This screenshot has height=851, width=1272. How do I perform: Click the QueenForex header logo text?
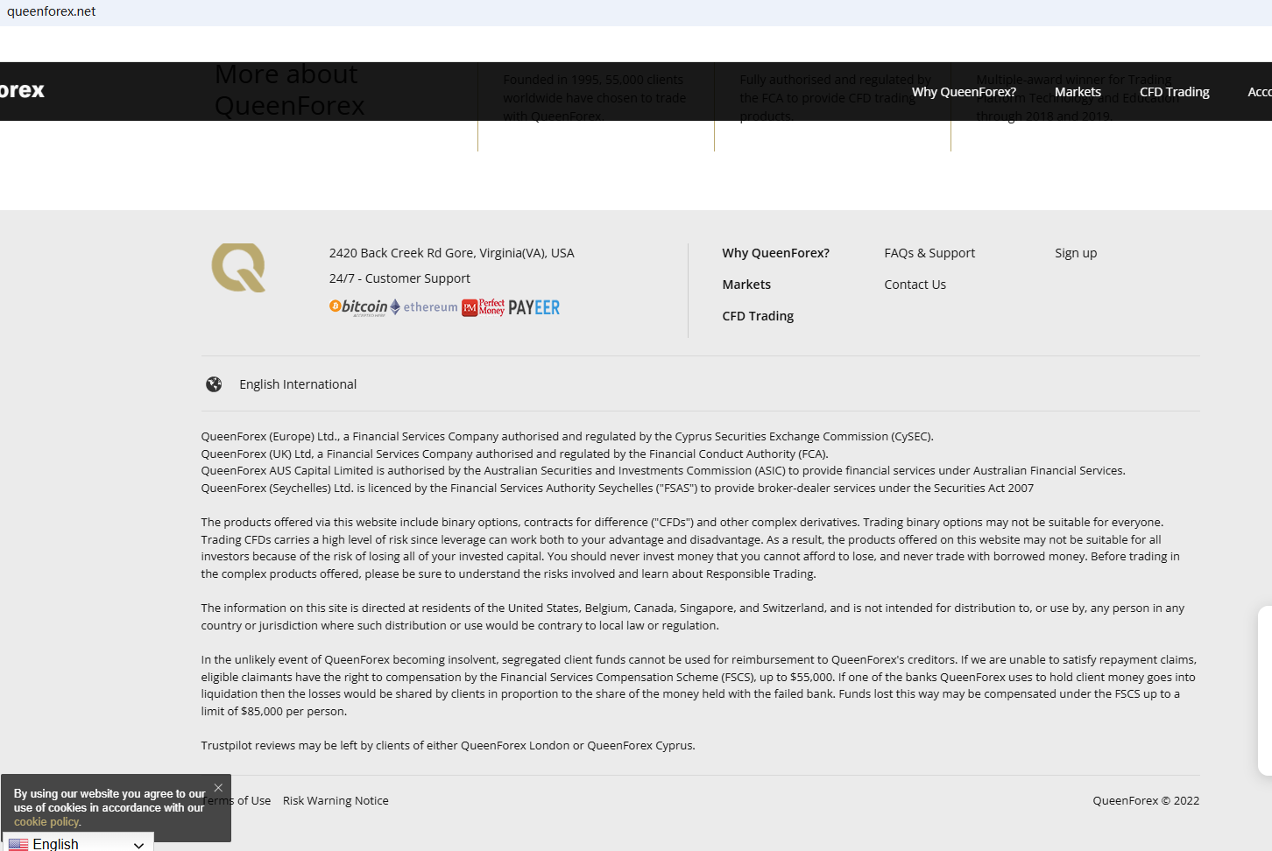(x=22, y=90)
